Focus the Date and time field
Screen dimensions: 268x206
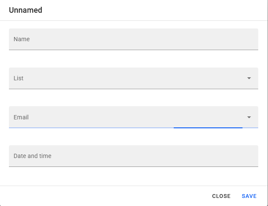(133, 156)
